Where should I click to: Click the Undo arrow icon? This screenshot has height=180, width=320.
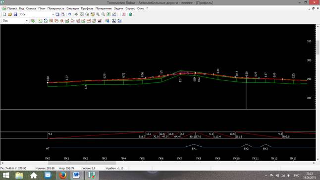click(69, 14)
